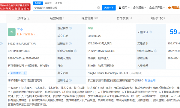Select the registered address 浙江省宁波市鄞州区 text
Image resolution: width=180 pixels, height=108 pixels.
(115, 80)
